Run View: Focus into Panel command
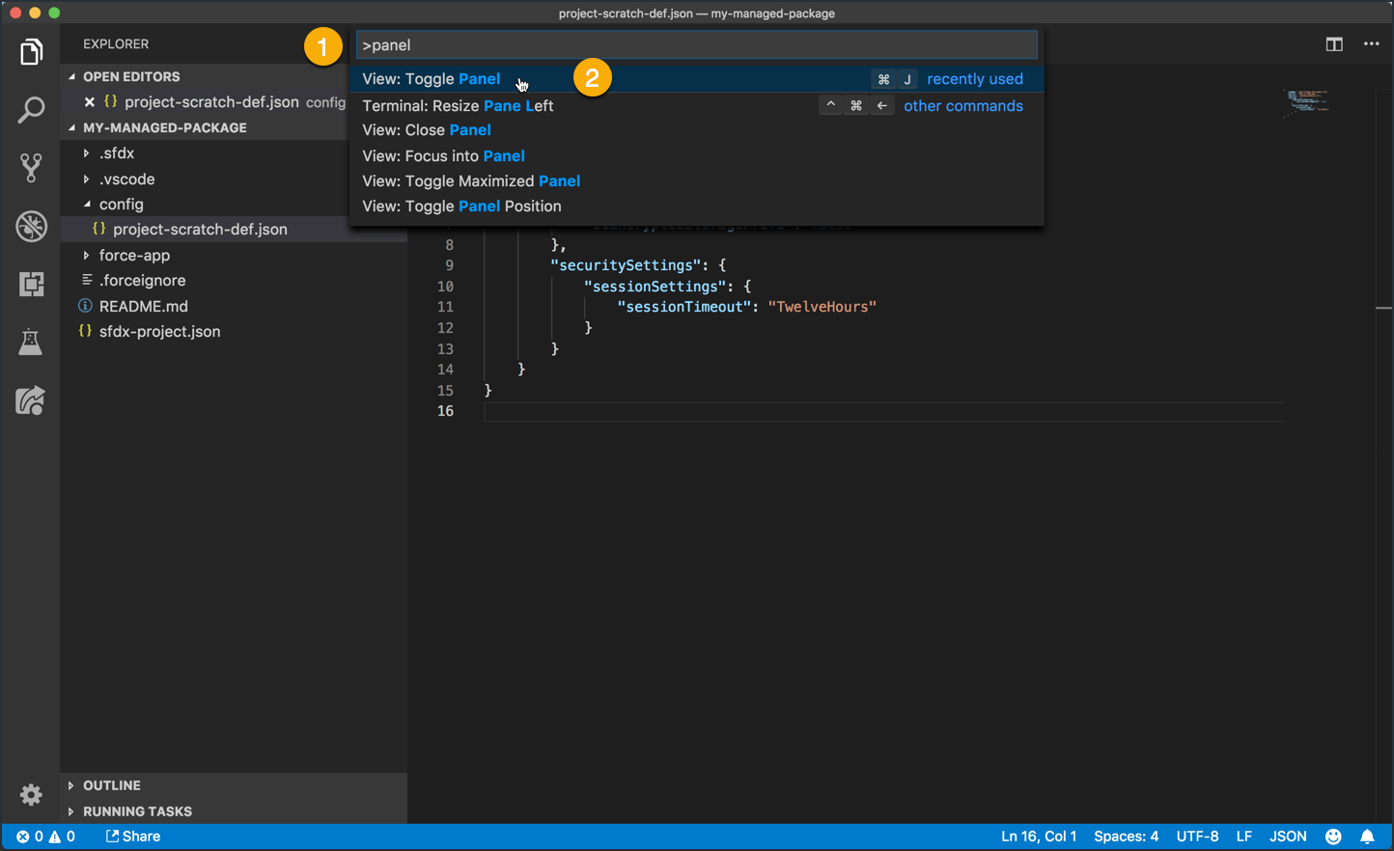The width and height of the screenshot is (1394, 851). tap(696, 156)
